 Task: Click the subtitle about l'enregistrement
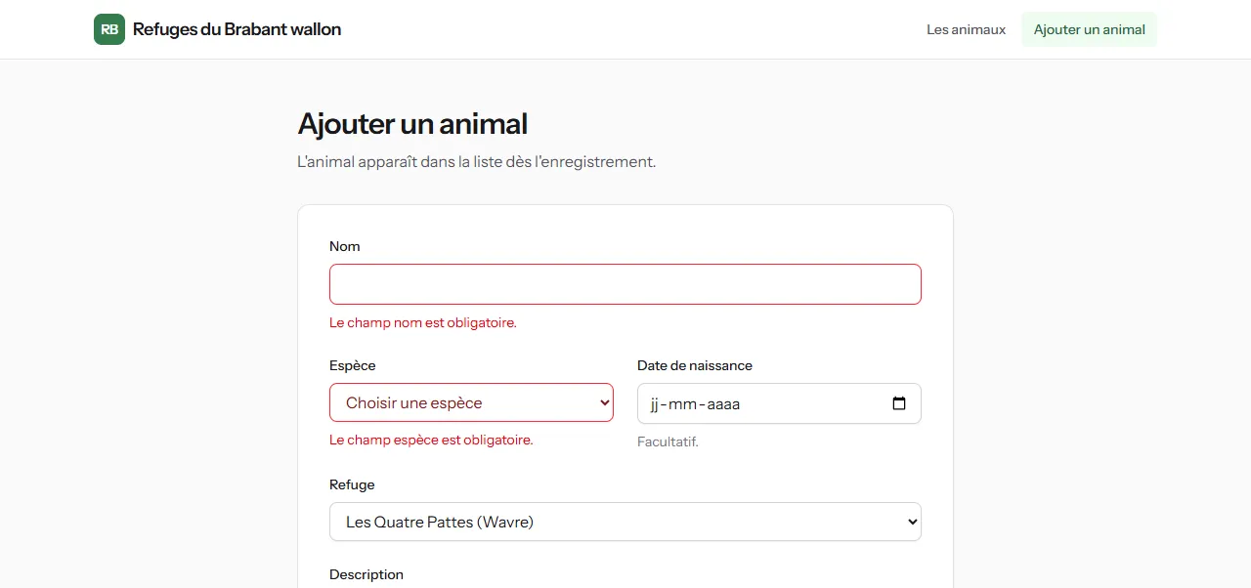pyautogui.click(x=477, y=161)
